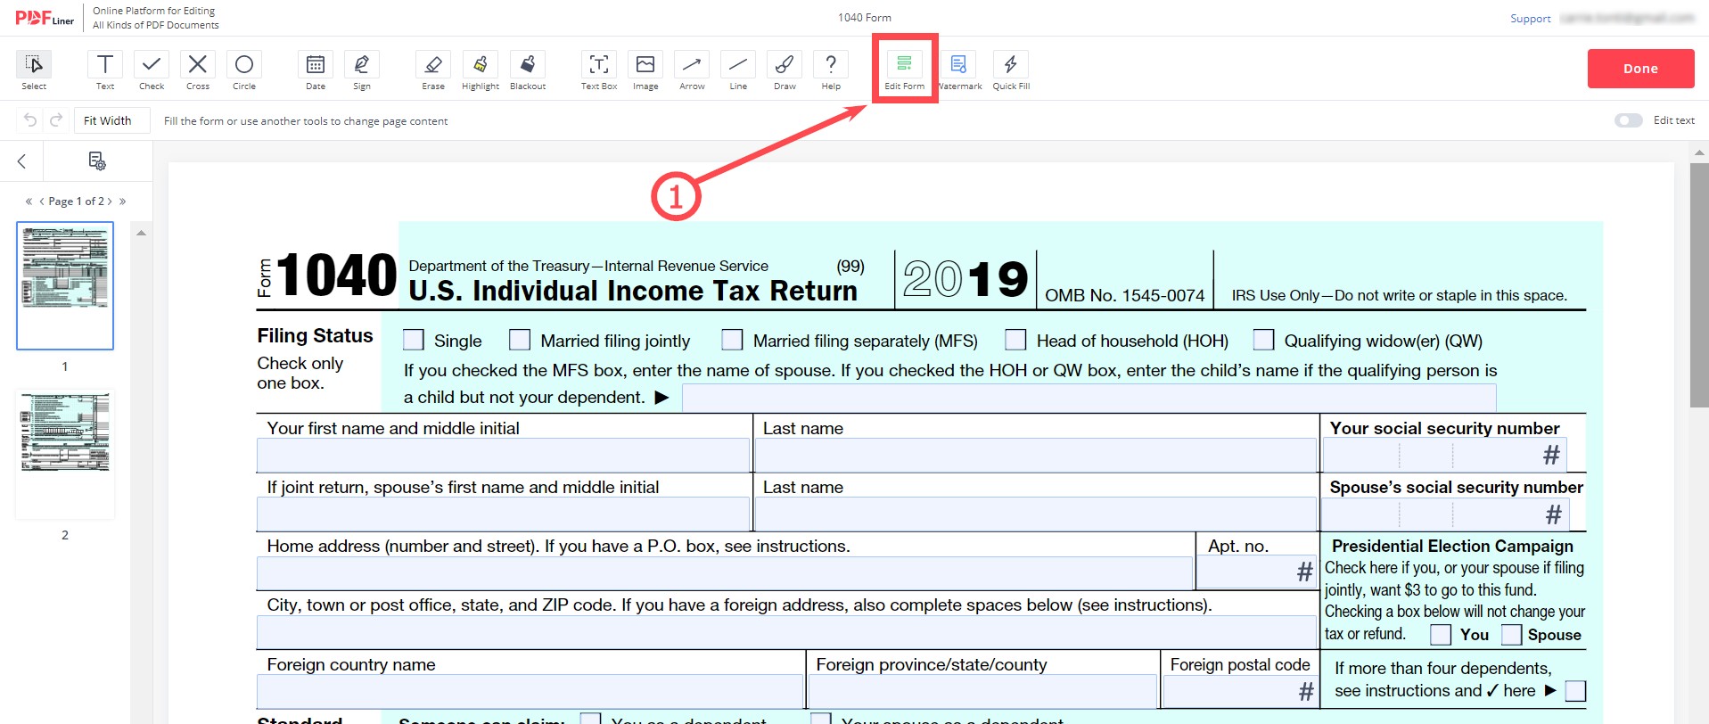Choose the Erase tool
This screenshot has width=1709, height=724.
point(433,70)
